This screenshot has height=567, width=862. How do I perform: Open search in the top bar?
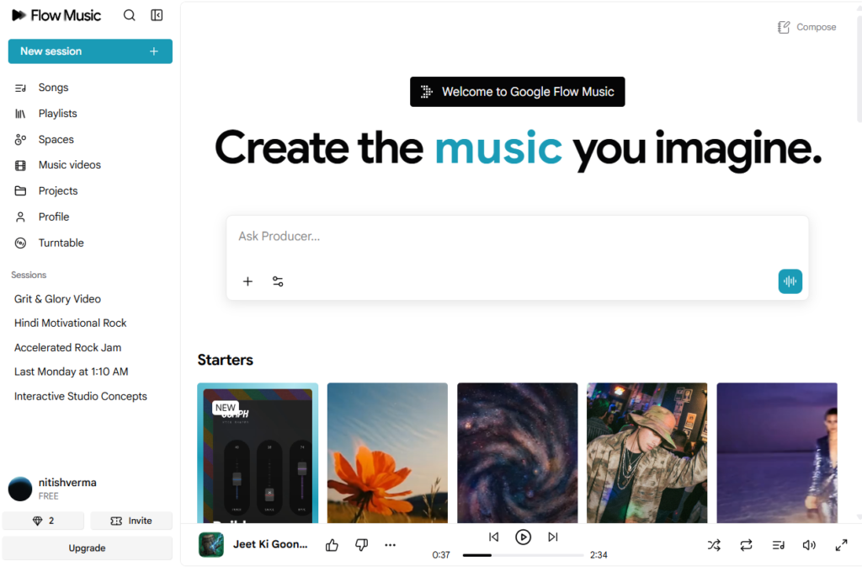129,14
